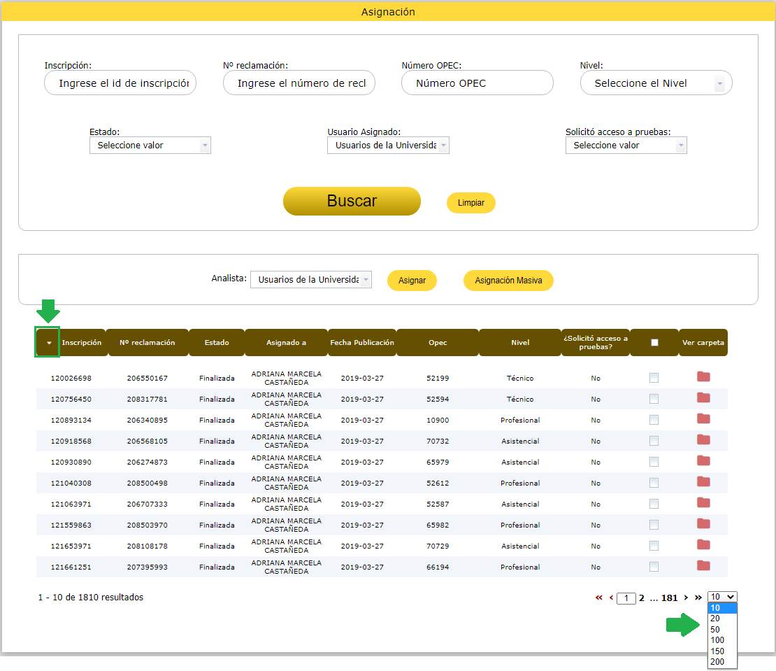
Task: Check the row for reclamación 208500498
Action: point(654,483)
